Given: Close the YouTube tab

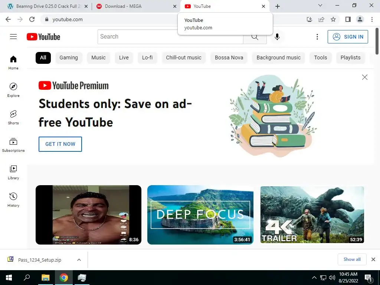Looking at the screenshot, I should coord(263,6).
